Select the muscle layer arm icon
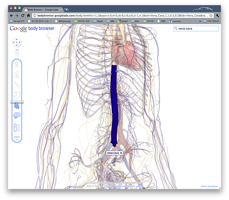 pyautogui.click(x=17, y=74)
